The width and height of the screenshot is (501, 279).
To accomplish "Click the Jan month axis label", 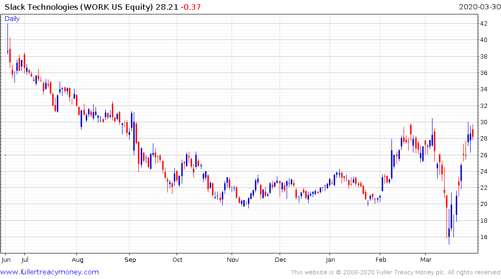I will click(x=330, y=260).
